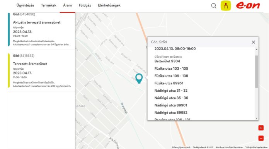Open Térképhiba bejelentése link
This screenshot has width=269, height=149.
pyautogui.click(x=256, y=147)
